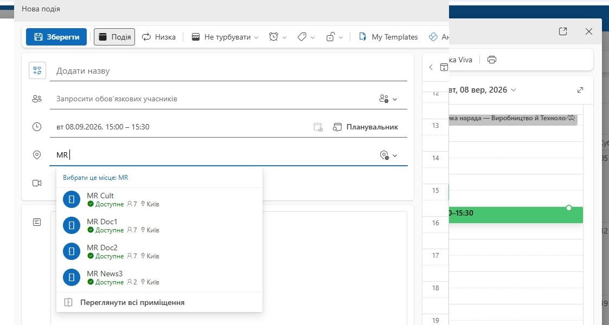Select the Подія event type toggle
Screen dimensions: 609x325
[x=114, y=37]
